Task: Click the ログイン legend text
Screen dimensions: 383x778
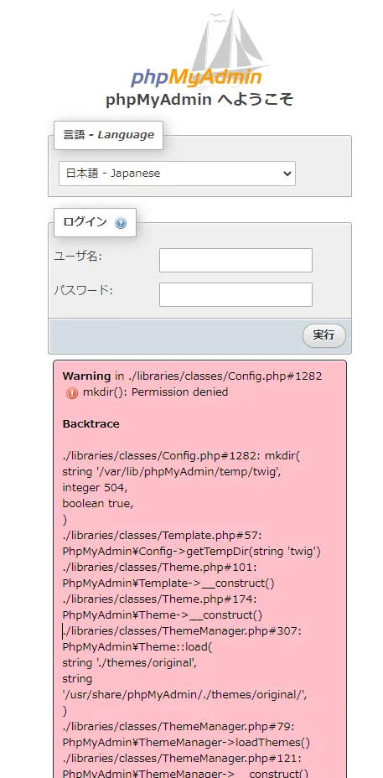Action: click(85, 222)
